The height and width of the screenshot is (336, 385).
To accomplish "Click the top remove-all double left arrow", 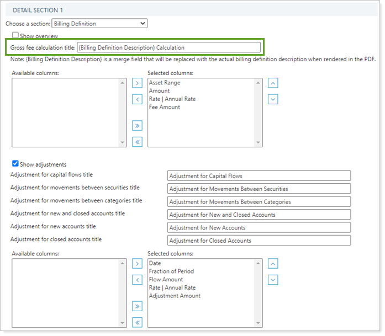I will [138, 142].
